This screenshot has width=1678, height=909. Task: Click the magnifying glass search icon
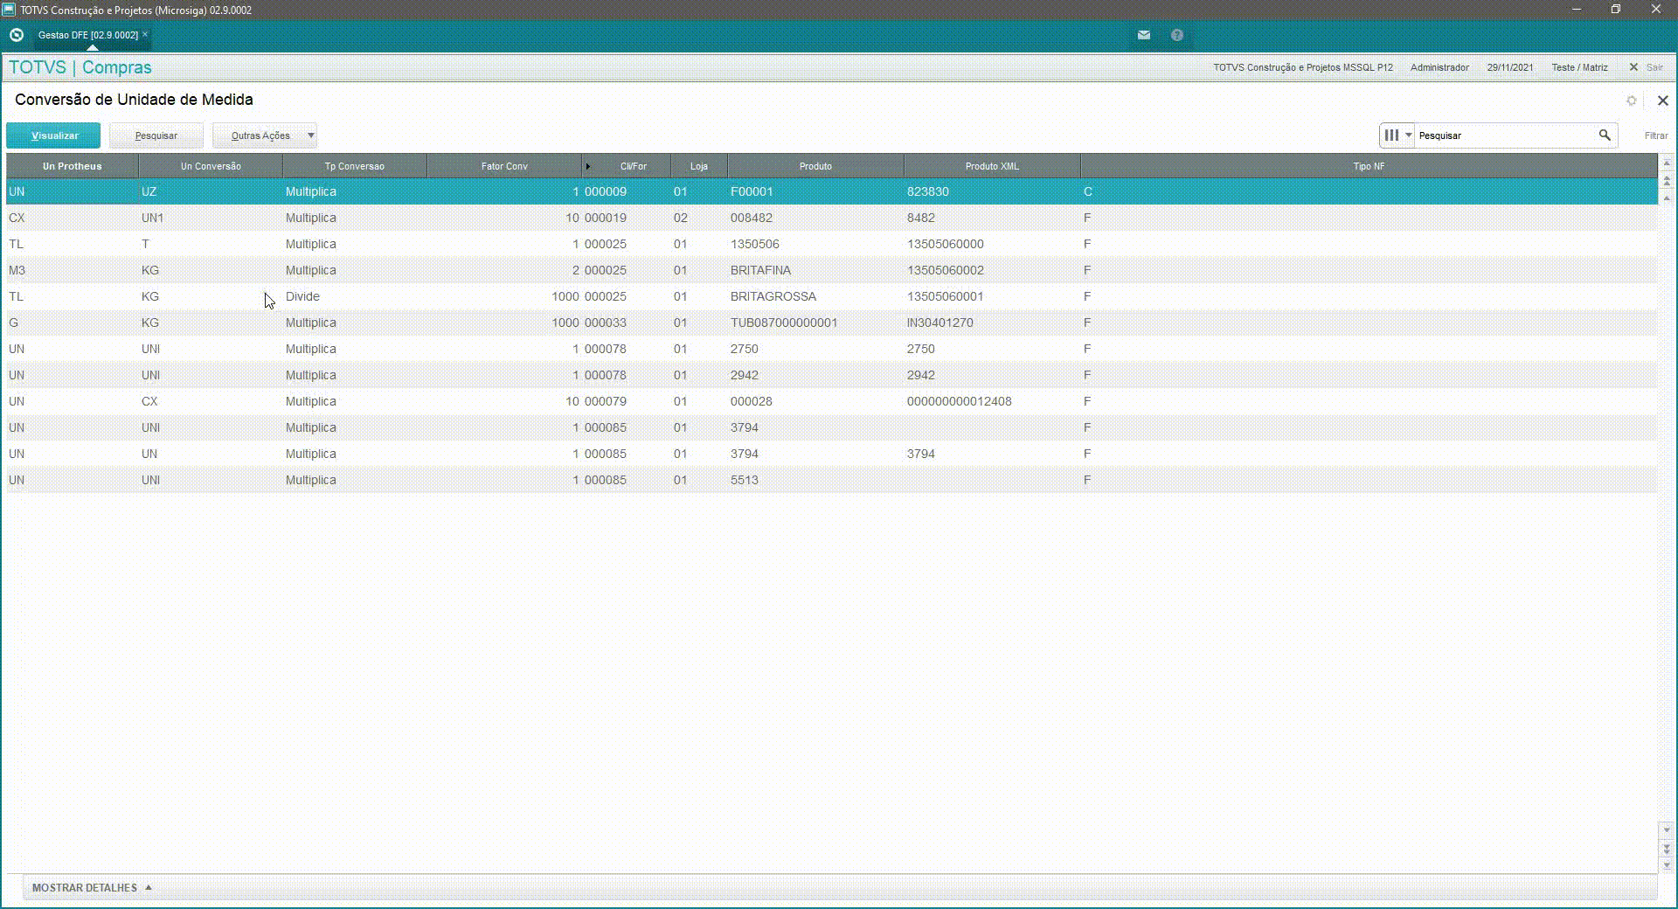tap(1605, 135)
